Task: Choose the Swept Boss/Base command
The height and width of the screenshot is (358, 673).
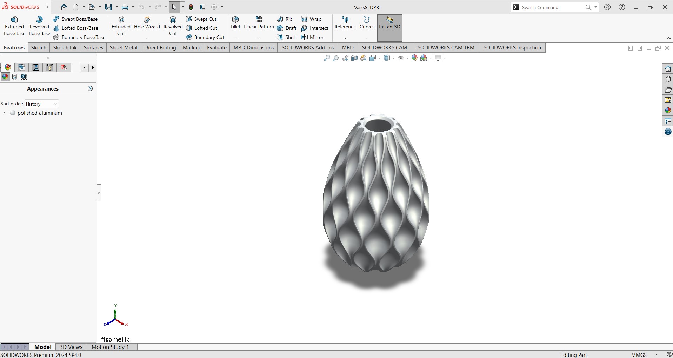Action: (x=75, y=19)
